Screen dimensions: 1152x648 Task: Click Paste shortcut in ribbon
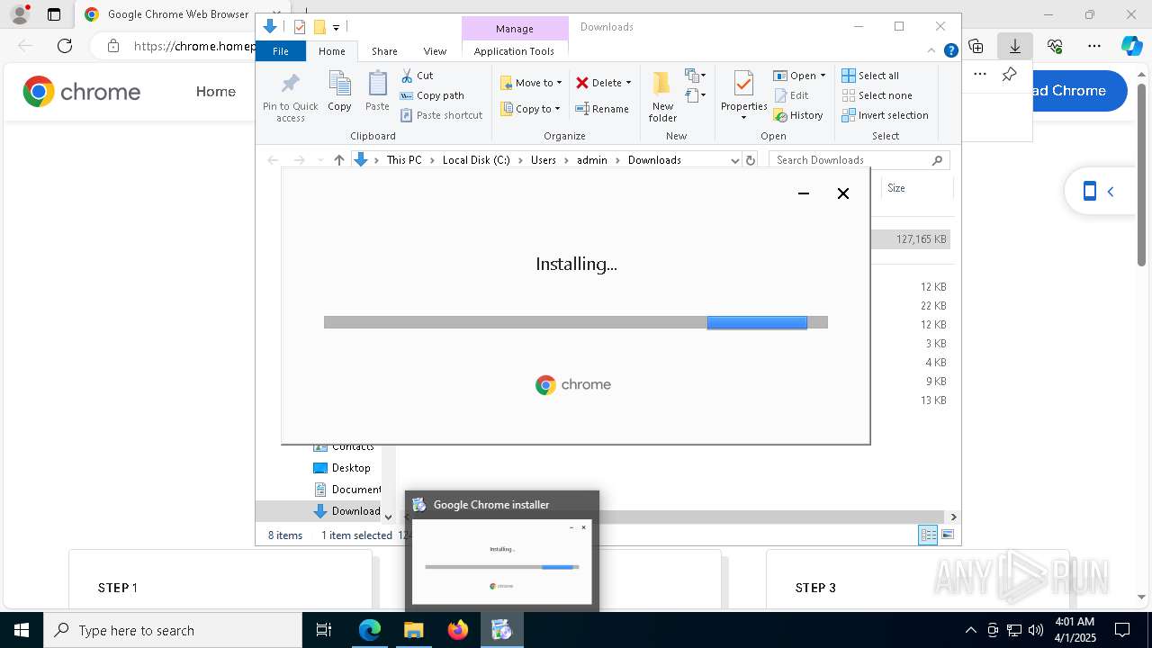click(441, 115)
